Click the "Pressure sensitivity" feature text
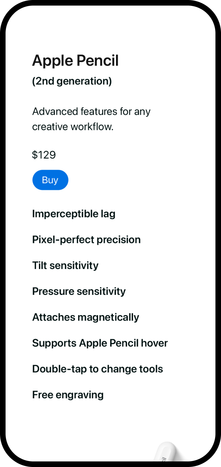The image size is (221, 467). point(79,291)
